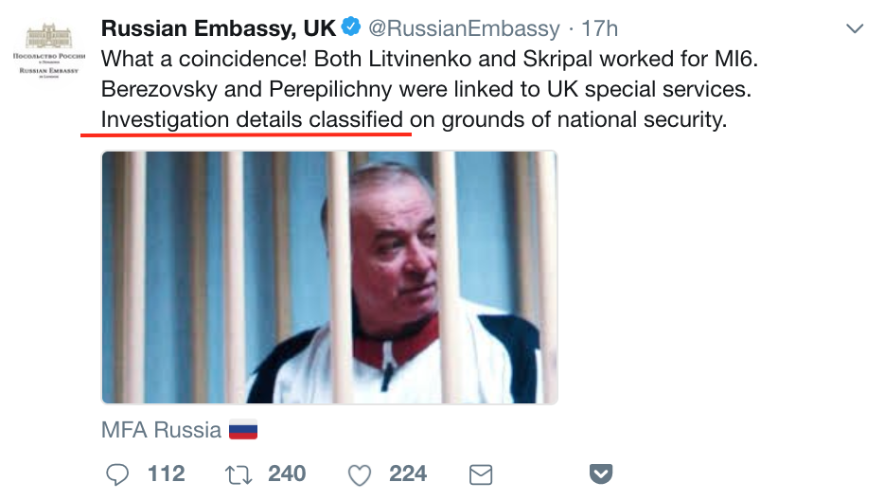884x500 pixels.
Task: Click the "What a coincidence!" opening sentence
Action: click(x=203, y=59)
